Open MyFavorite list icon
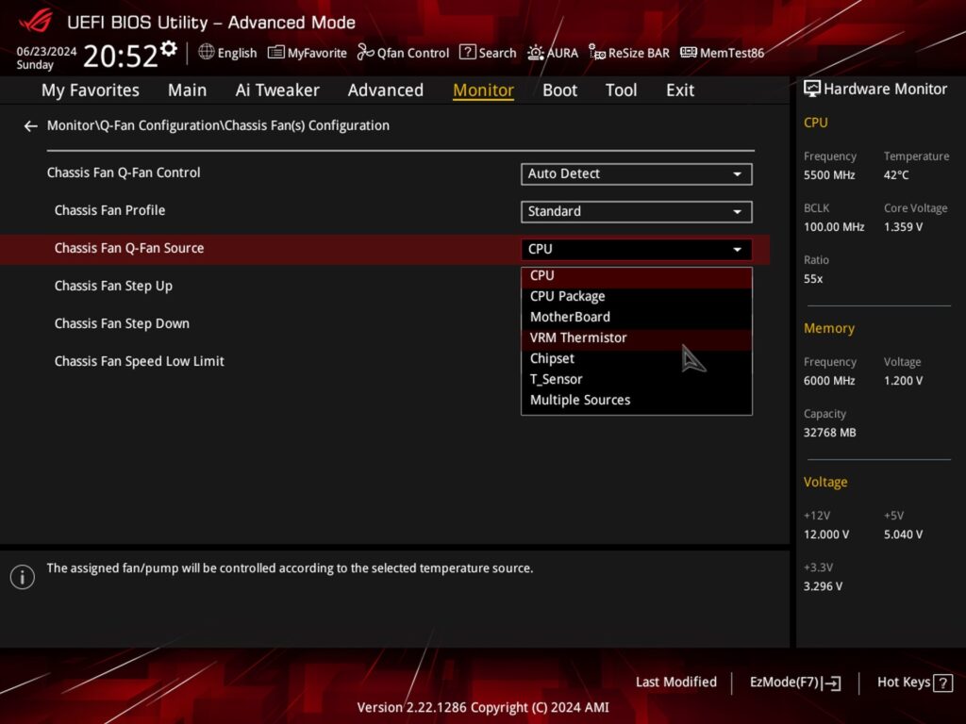Viewport: 966px width, 724px height. pyautogui.click(x=276, y=53)
